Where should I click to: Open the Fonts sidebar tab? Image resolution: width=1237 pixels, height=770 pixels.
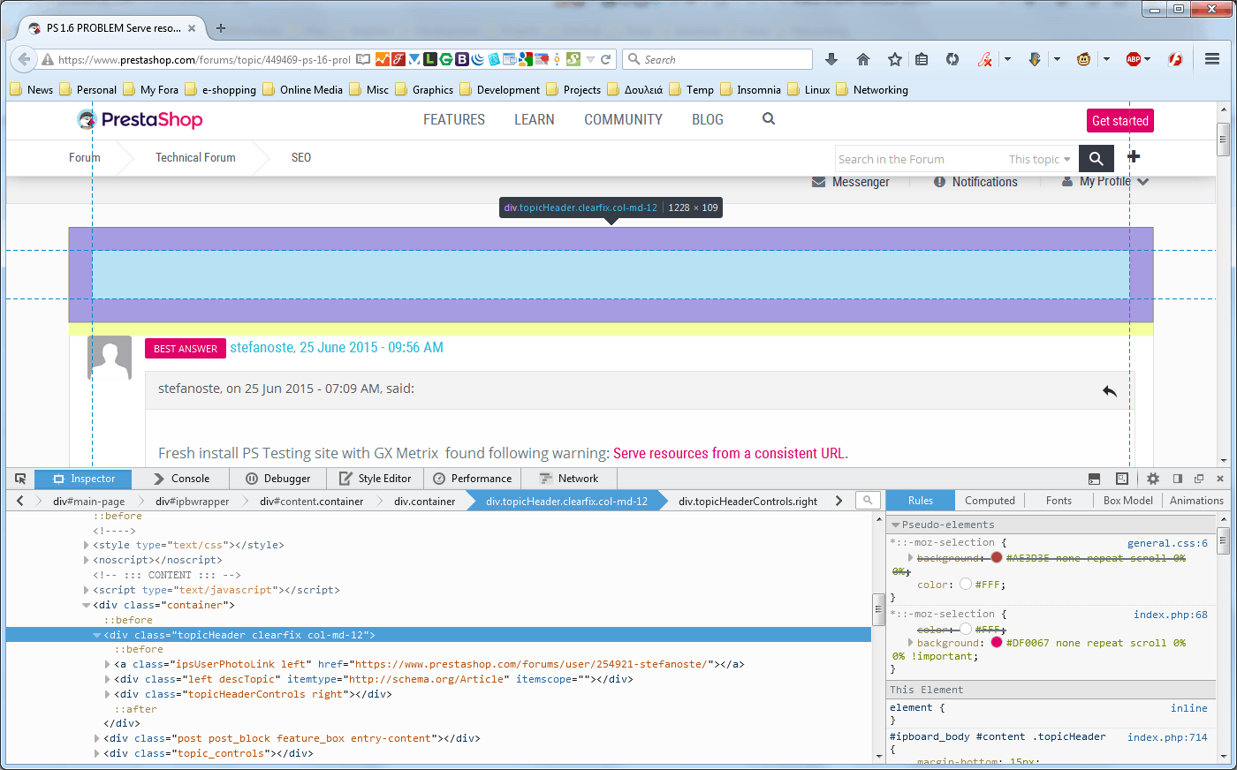(x=1059, y=501)
